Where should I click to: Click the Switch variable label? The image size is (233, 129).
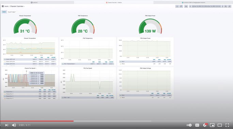4,12
